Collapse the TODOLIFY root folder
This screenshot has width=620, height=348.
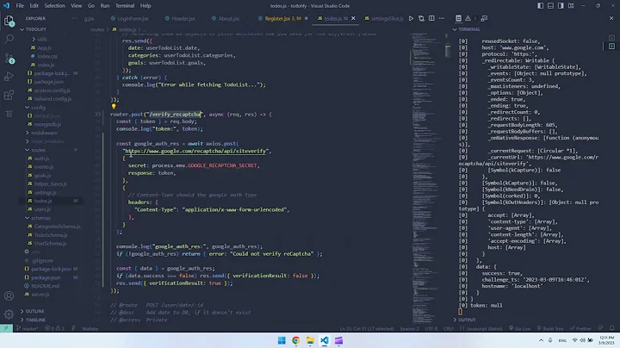pos(35,29)
